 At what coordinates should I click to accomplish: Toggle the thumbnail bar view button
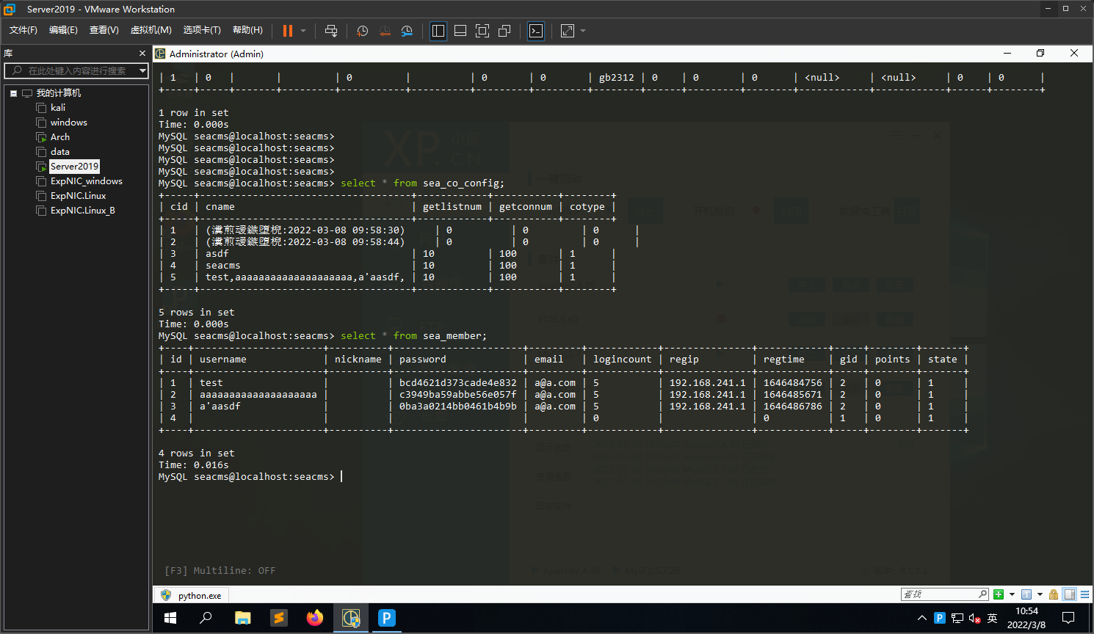tap(460, 31)
